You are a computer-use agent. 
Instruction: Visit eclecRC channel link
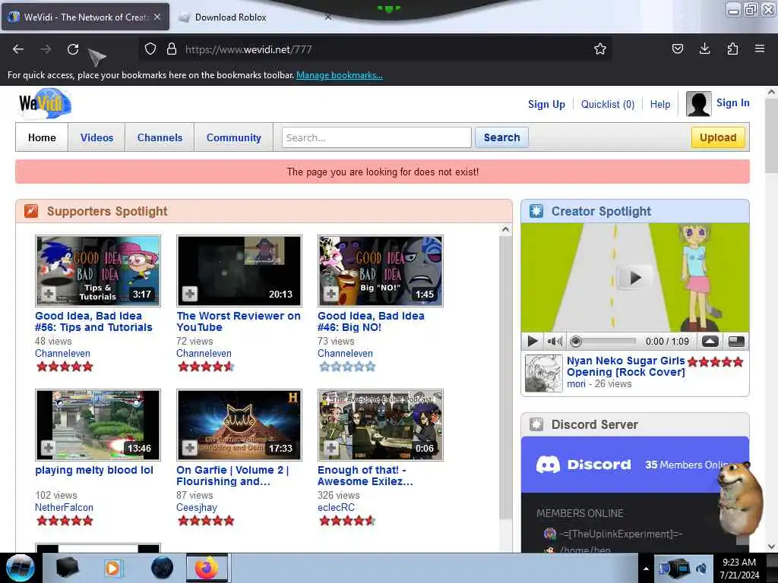click(336, 507)
